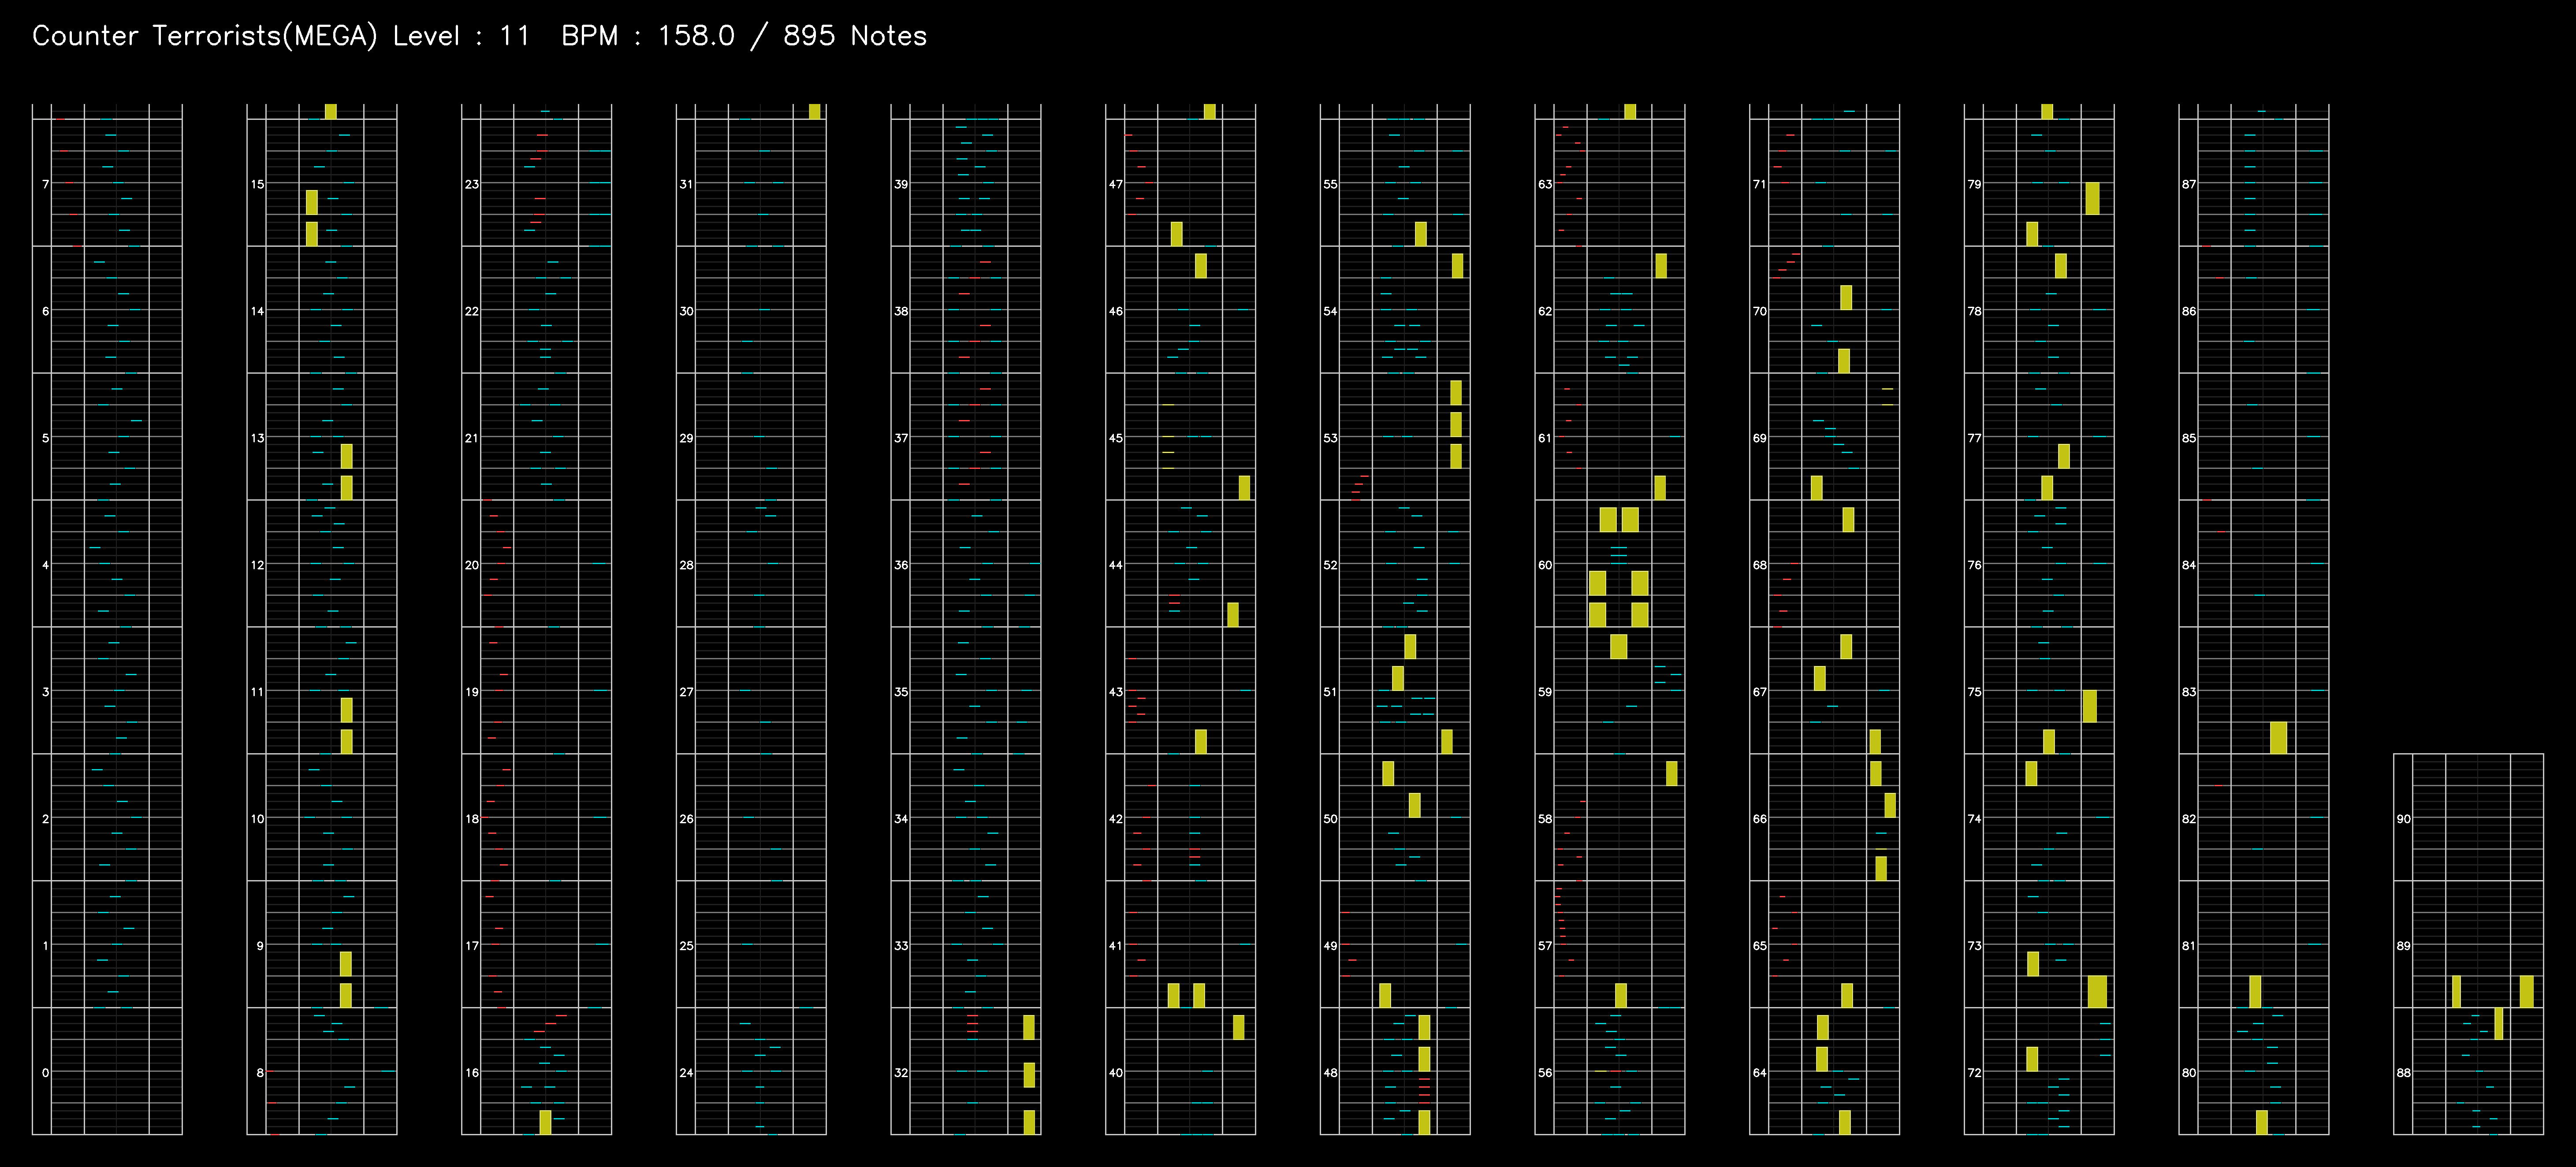Screen dimensions: 2576x1167
Task: Select measure number 79 label
Action: pos(1974,184)
